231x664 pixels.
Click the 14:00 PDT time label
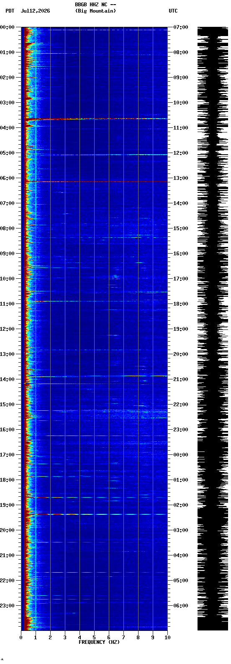[7, 379]
